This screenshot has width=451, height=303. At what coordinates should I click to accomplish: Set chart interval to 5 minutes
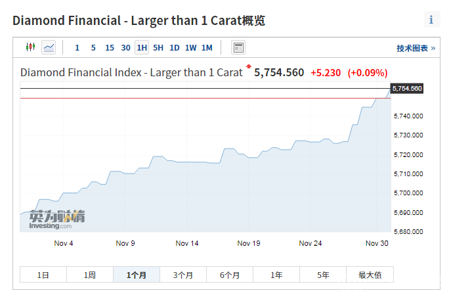point(93,47)
